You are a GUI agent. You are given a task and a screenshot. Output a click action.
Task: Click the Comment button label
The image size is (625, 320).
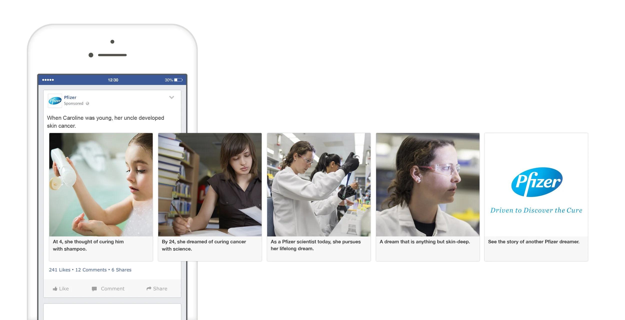pyautogui.click(x=113, y=289)
